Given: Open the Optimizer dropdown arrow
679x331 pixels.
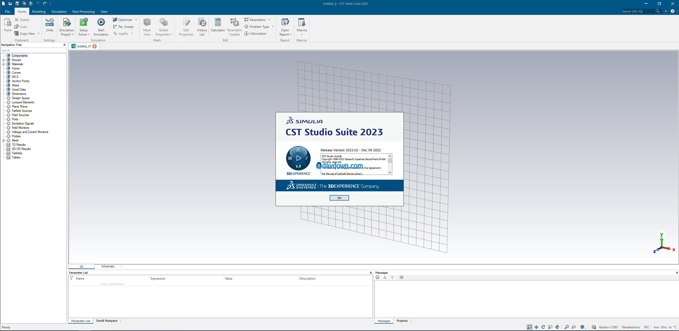Looking at the screenshot, I should [136, 20].
